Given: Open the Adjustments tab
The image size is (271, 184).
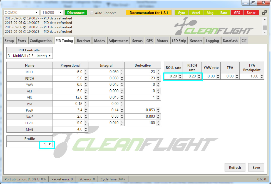Looking at the screenshot, I should click(118, 41).
